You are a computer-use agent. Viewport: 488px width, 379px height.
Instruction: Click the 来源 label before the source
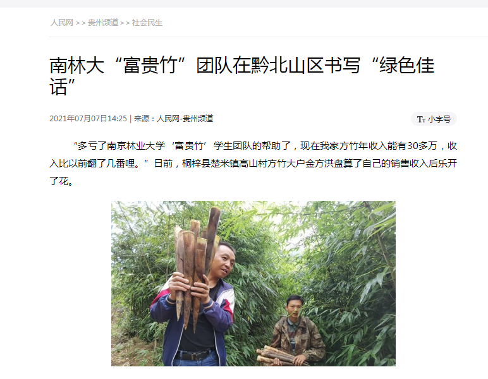click(142, 119)
